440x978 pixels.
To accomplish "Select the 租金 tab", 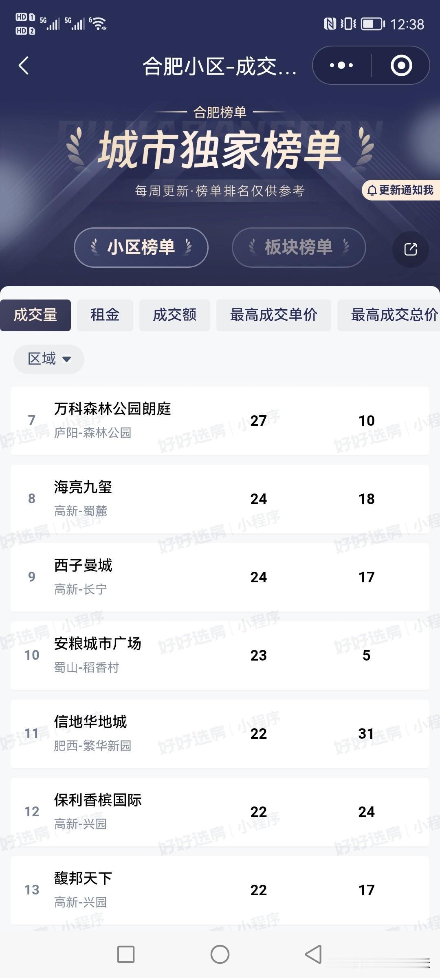I will (x=105, y=315).
